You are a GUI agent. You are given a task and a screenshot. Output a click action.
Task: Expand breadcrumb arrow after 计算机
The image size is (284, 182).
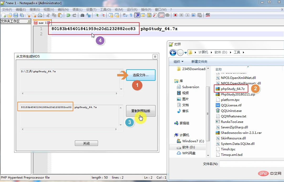point(211,53)
